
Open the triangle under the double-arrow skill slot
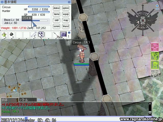(41, 39)
